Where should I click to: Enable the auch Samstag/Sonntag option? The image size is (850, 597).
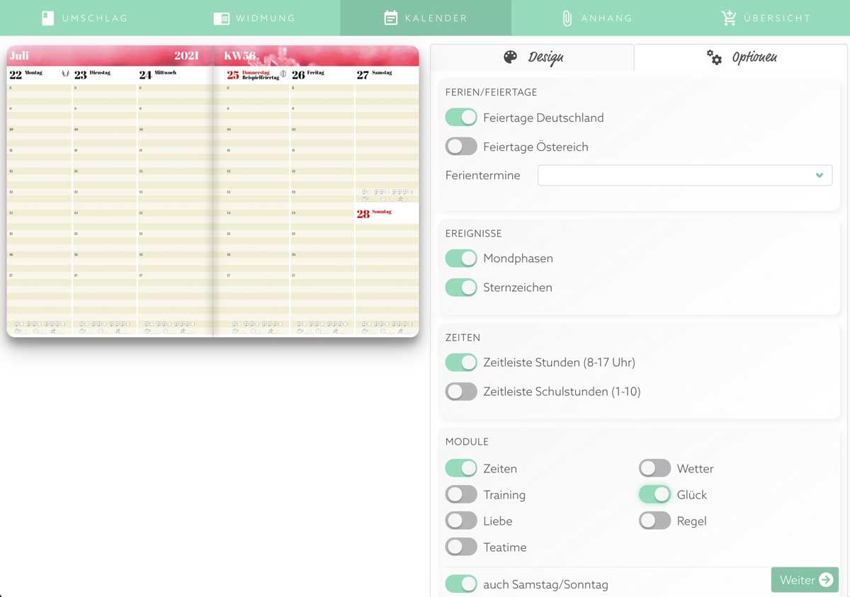pos(461,584)
